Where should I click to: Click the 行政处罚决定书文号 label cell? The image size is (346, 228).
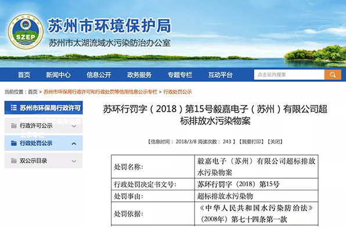[x=153, y=184]
